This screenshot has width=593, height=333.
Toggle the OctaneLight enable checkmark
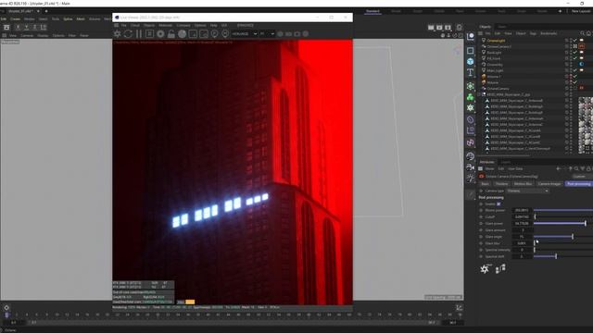click(574, 41)
